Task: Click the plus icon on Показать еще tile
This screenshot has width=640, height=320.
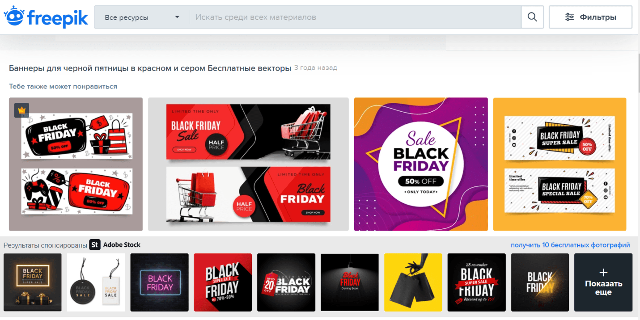Action: click(603, 273)
